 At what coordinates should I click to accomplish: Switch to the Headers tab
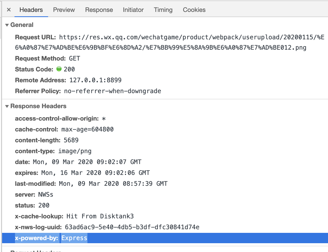tap(31, 10)
